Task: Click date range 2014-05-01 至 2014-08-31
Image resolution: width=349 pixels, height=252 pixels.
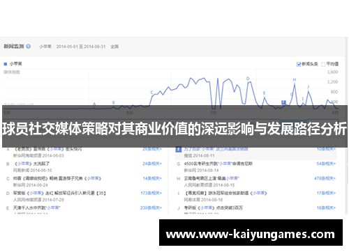Action: (x=81, y=47)
